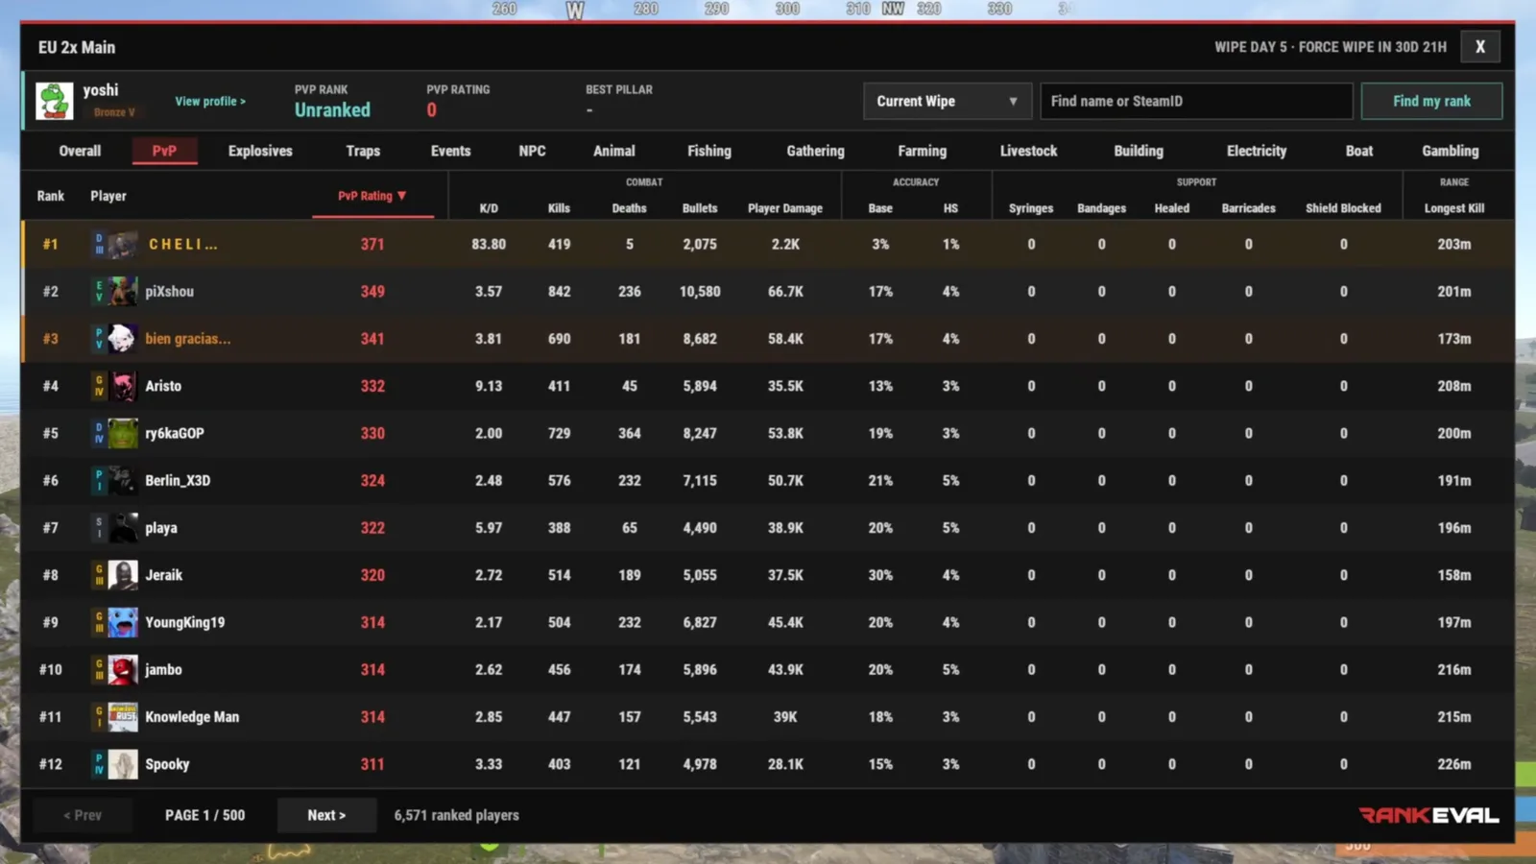
Task: Open the Fishing tab
Action: 709,151
